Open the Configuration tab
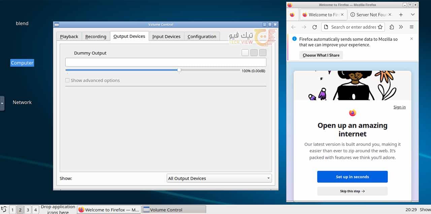This screenshot has height=214, width=431. (x=202, y=36)
